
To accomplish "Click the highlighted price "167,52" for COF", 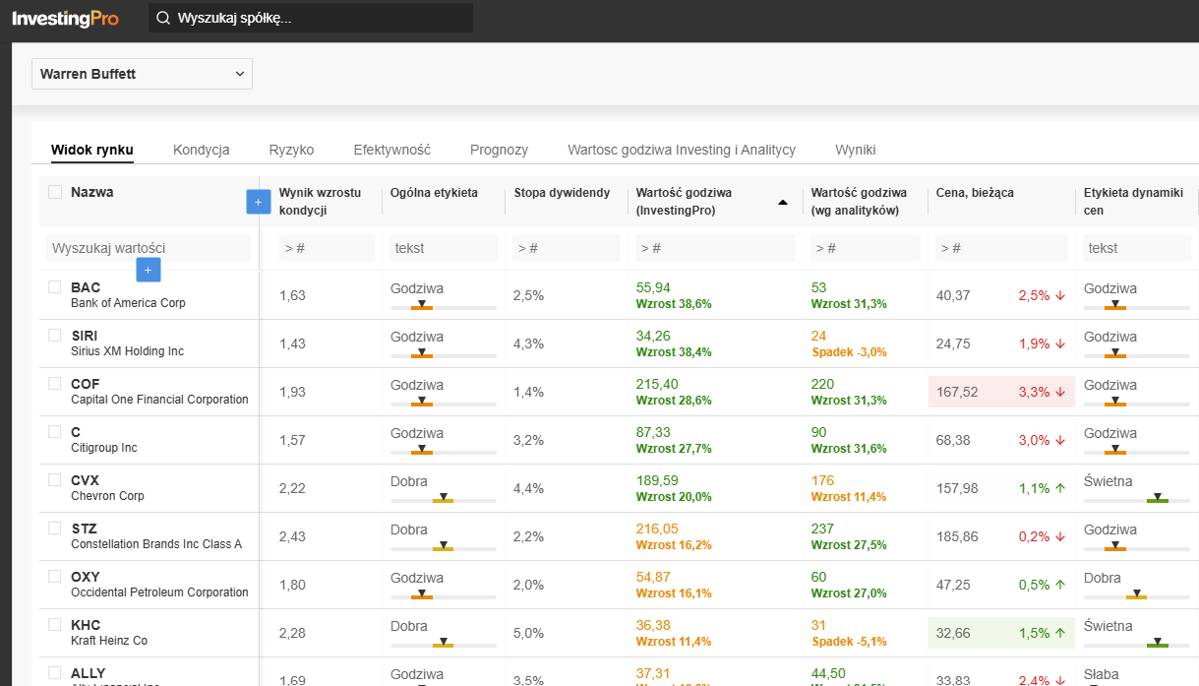I will 957,392.
